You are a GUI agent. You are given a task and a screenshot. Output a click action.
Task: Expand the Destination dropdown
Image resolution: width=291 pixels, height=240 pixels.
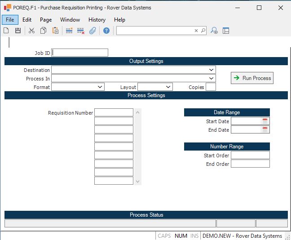click(211, 70)
